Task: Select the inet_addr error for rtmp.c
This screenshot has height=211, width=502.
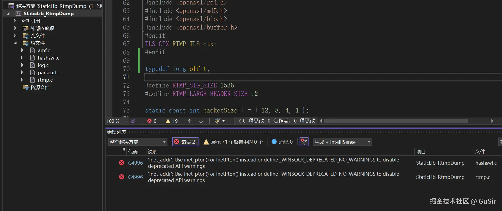Action: point(274,177)
